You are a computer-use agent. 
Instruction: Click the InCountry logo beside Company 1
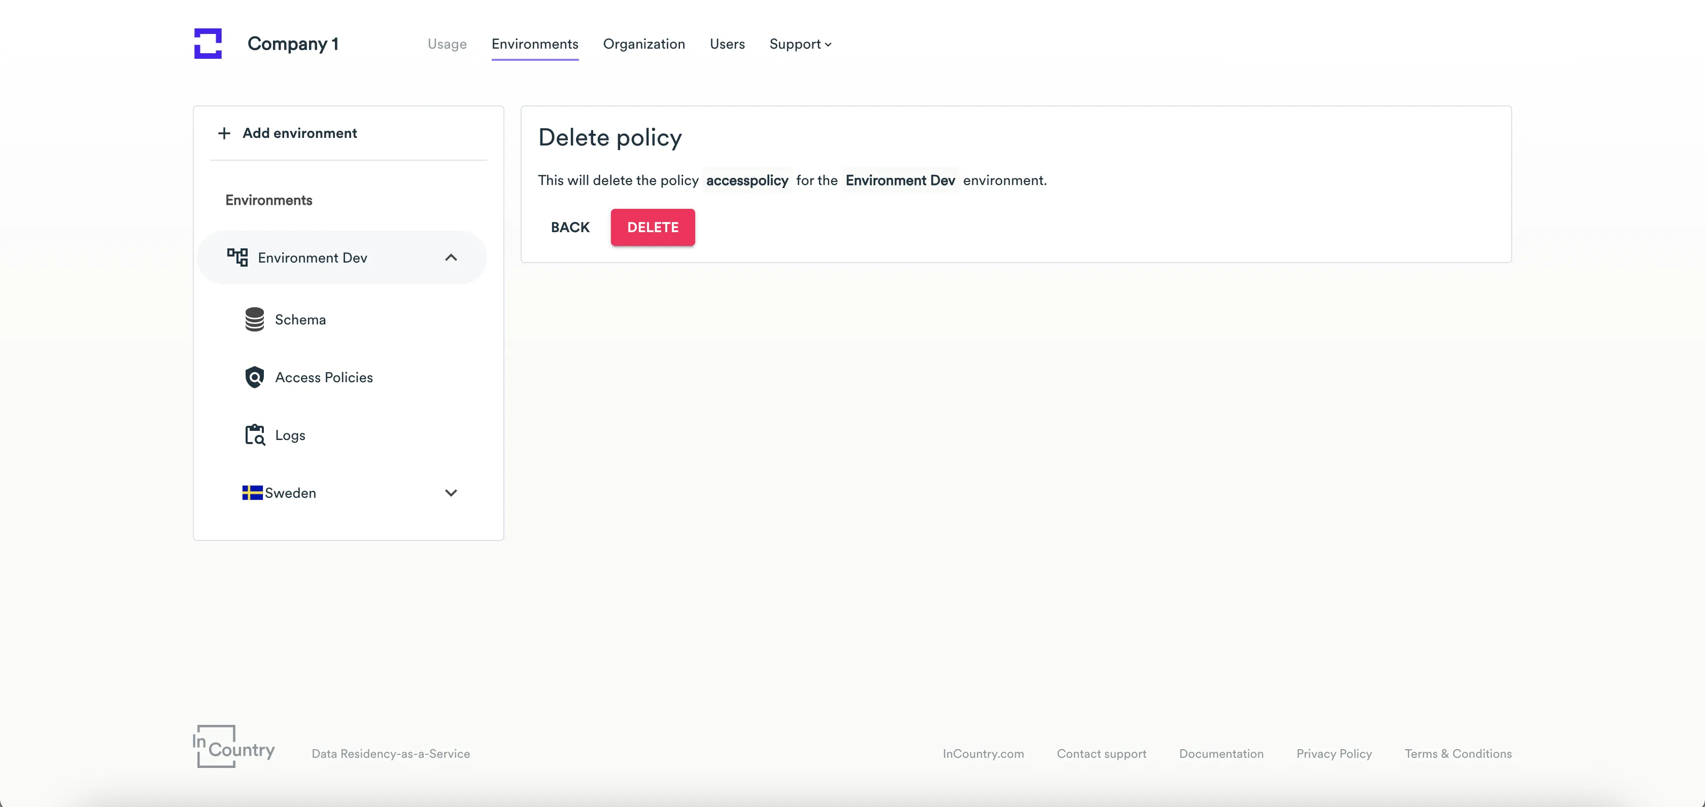point(207,44)
